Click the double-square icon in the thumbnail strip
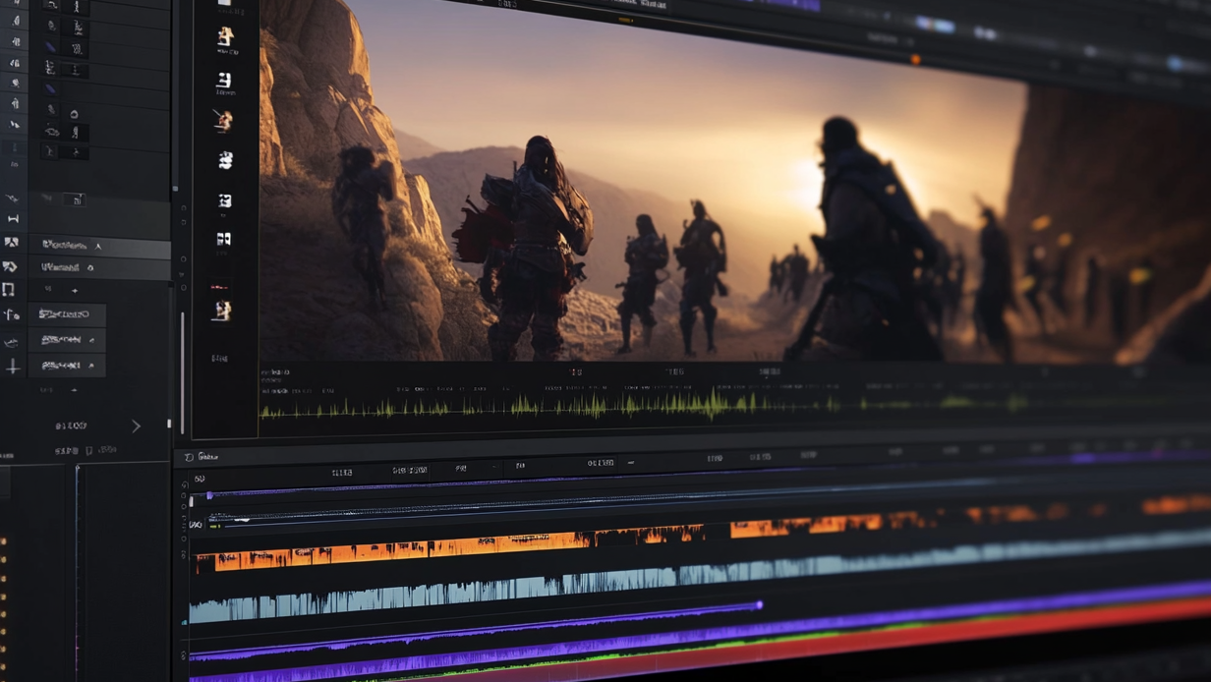Viewport: 1211px width, 682px height. (x=224, y=239)
